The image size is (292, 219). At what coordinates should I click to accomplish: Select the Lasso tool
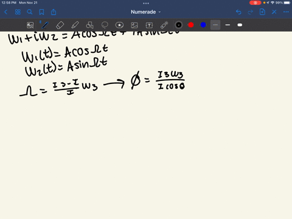click(x=105, y=25)
